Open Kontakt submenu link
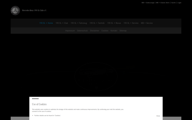The height and width of the screenshot is (120, 192). coord(114,31)
